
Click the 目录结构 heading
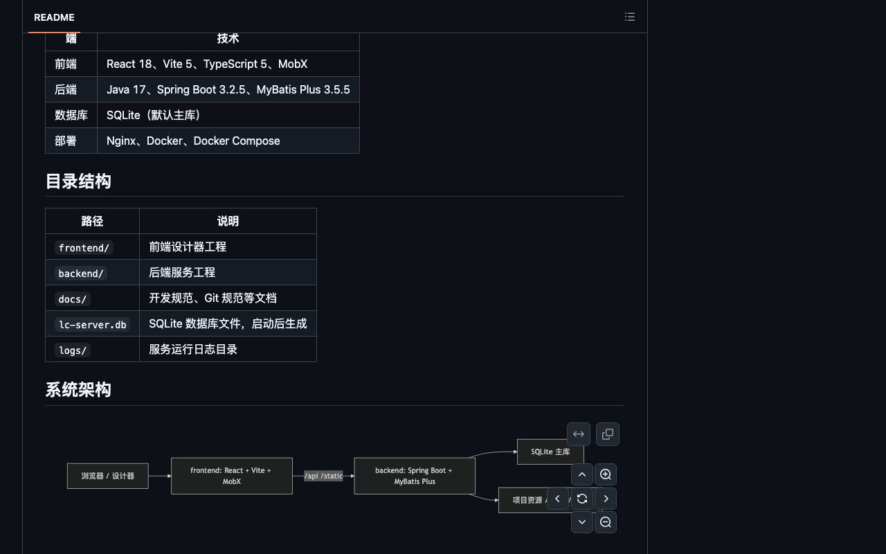78,181
